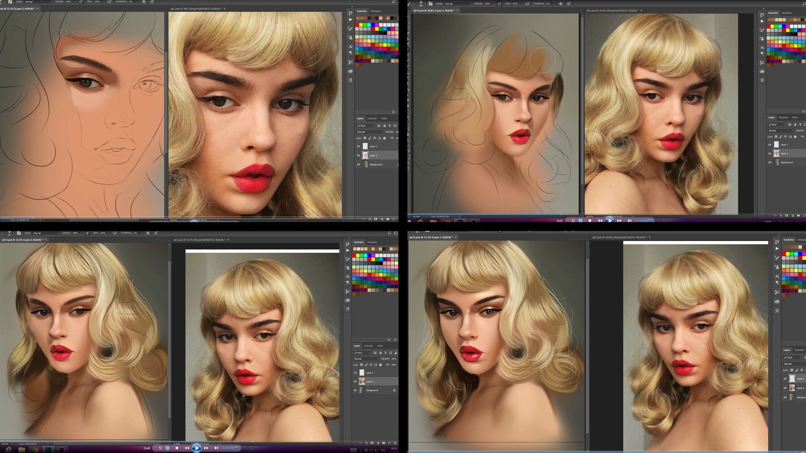The width and height of the screenshot is (806, 453).
Task: Open Paragraph panel icon in 52,1% window
Action: point(350,53)
